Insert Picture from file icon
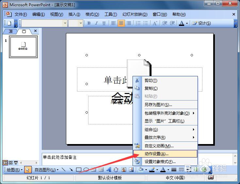 131,170
